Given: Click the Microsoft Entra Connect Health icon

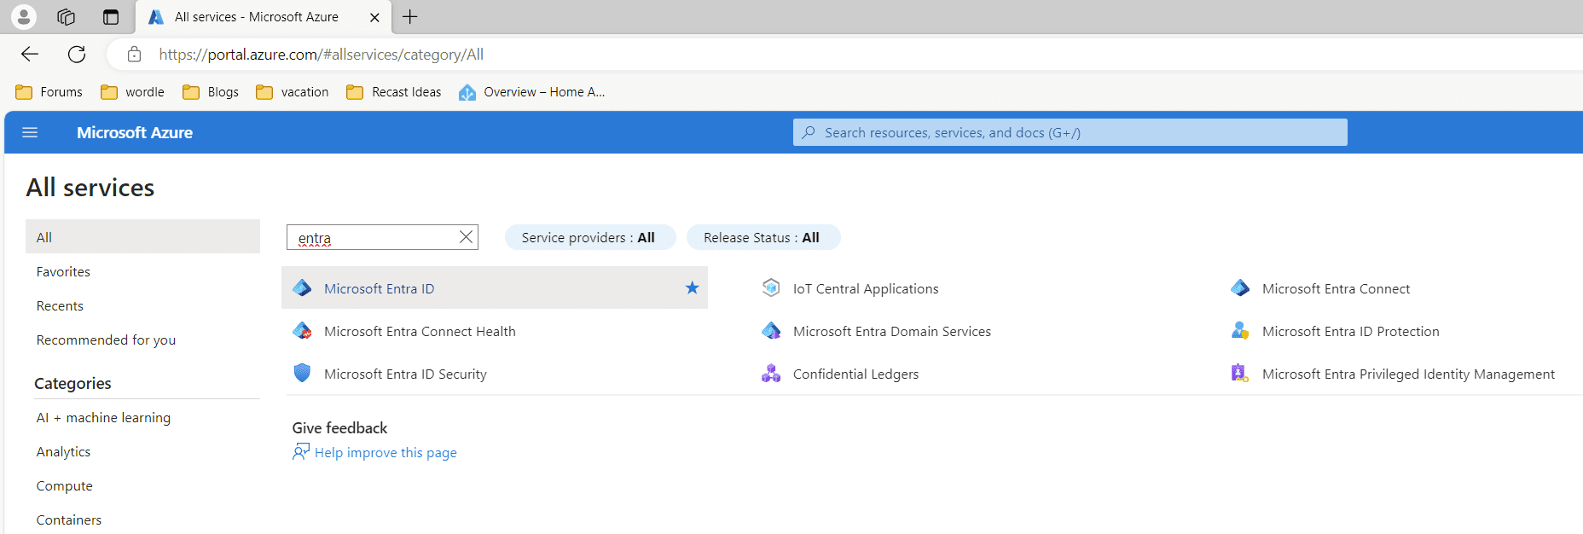Looking at the screenshot, I should point(302,331).
